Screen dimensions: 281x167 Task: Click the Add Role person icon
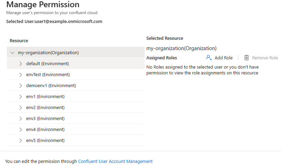tap(209, 58)
